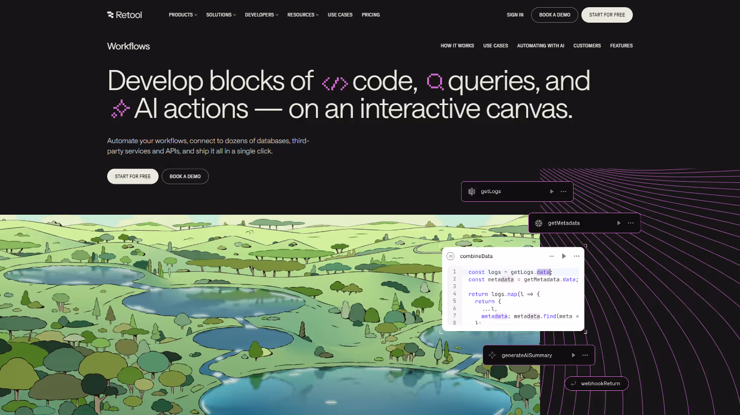Screen dimensions: 740x415
Task: Click the pixelated sparkle icon before AI actions
Action: 120,109
